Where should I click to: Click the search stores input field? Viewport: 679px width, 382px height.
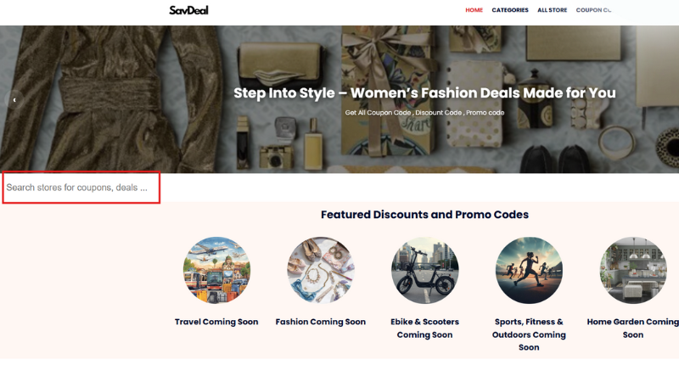(x=81, y=188)
